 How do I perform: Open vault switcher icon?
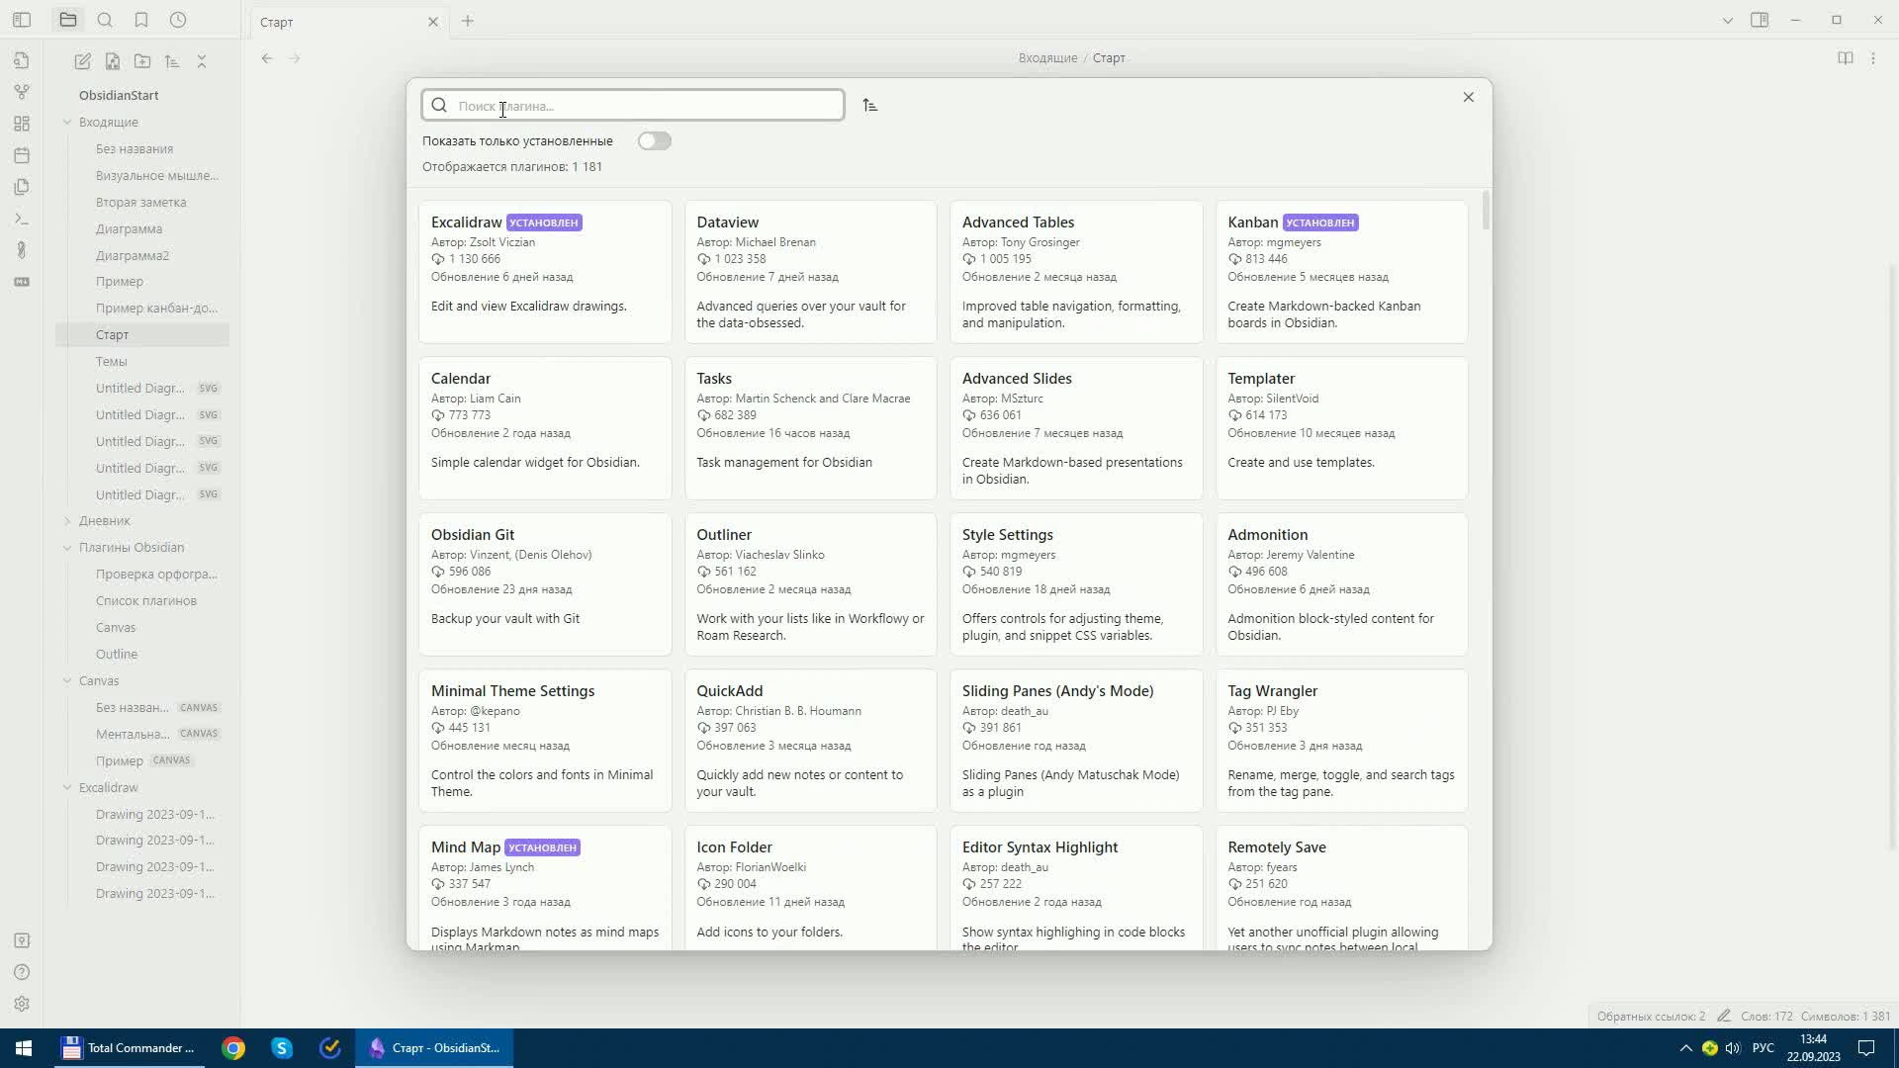click(22, 940)
